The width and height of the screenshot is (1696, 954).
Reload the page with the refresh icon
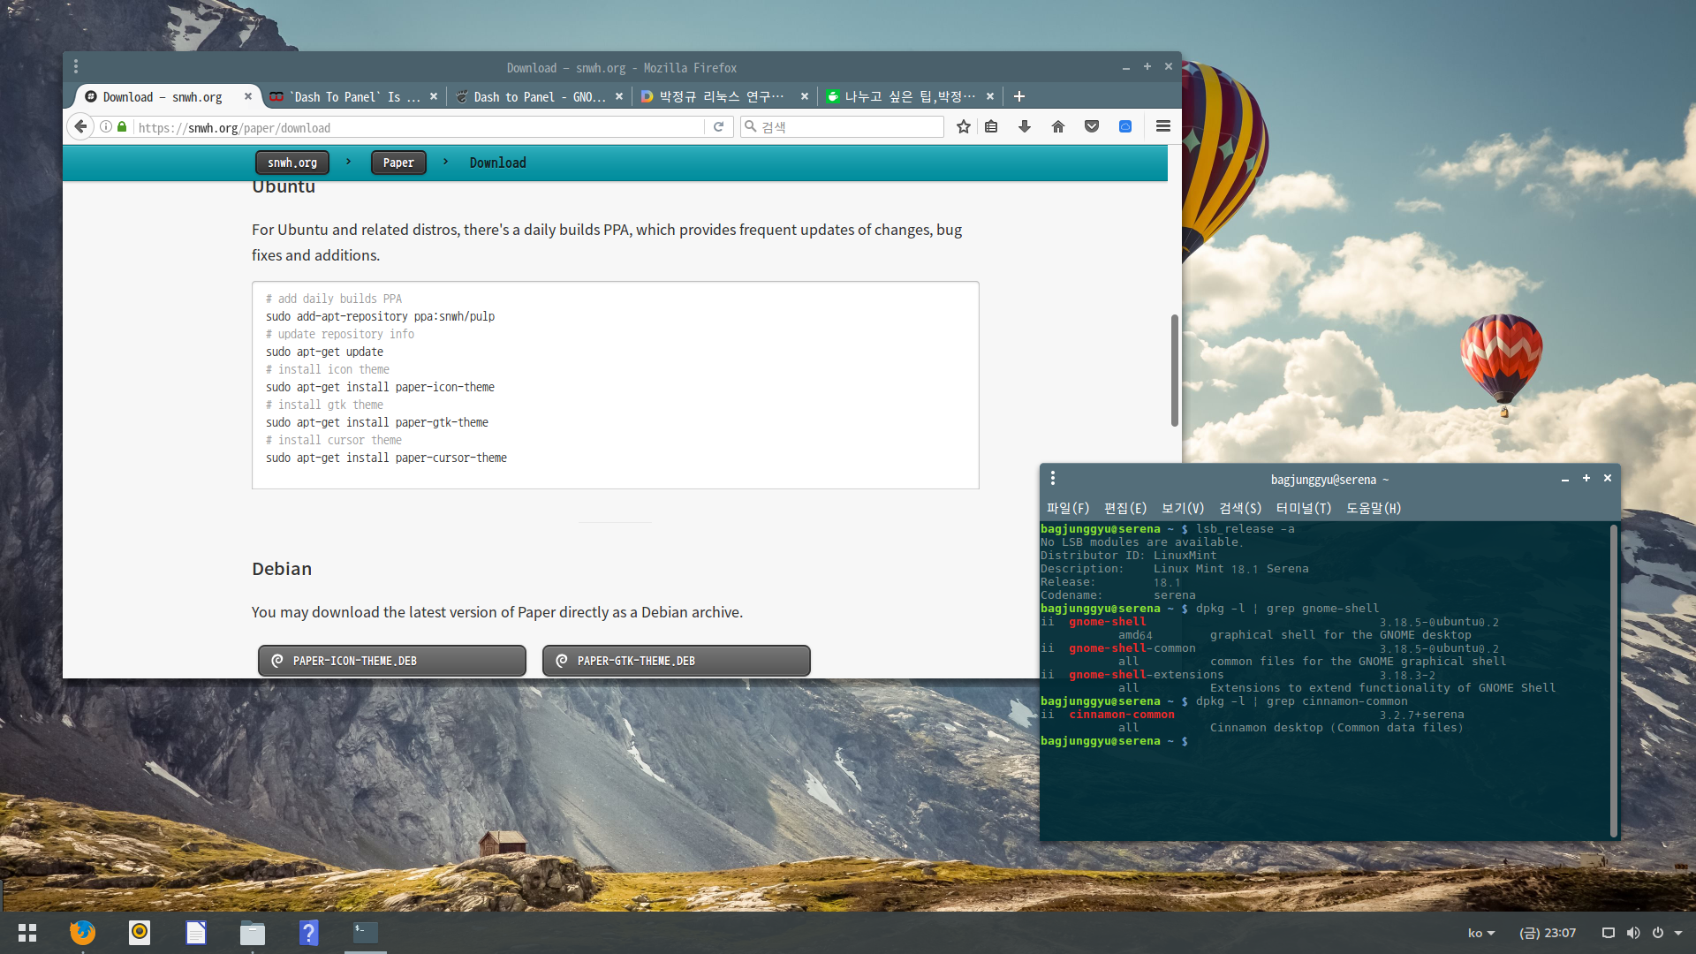(x=719, y=126)
